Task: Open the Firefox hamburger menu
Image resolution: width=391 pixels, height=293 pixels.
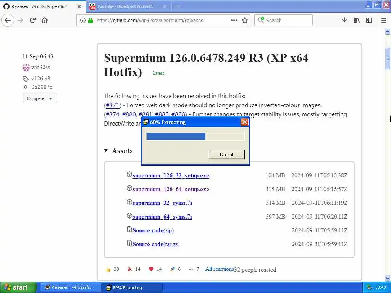Action: [x=383, y=20]
